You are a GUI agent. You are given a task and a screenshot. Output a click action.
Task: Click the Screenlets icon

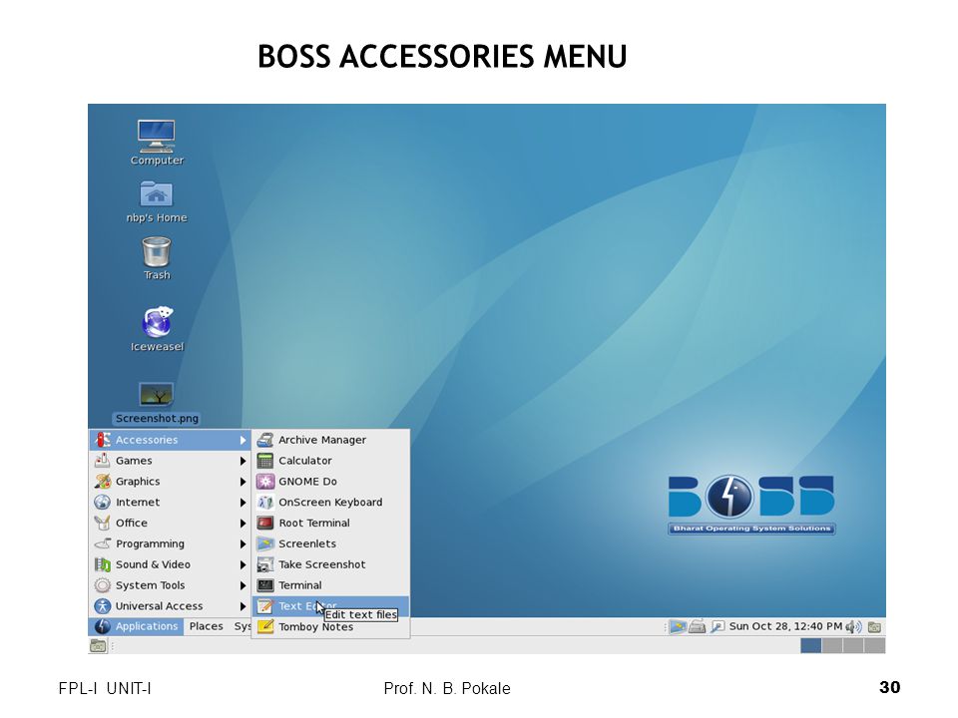[x=265, y=543]
